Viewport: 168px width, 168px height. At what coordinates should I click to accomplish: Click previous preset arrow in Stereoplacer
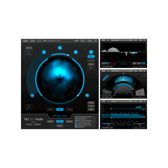point(112,40)
